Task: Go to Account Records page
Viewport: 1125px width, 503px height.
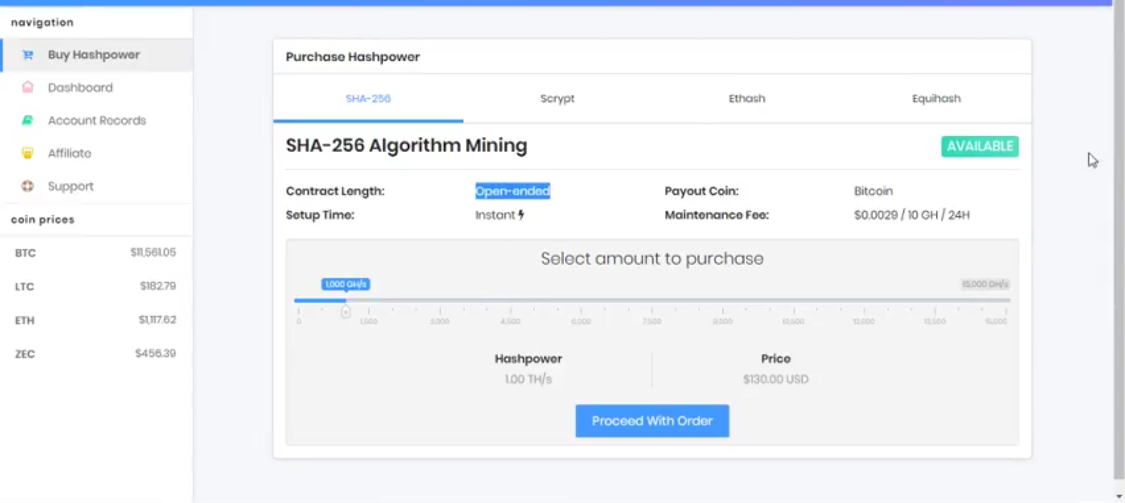Action: [97, 120]
